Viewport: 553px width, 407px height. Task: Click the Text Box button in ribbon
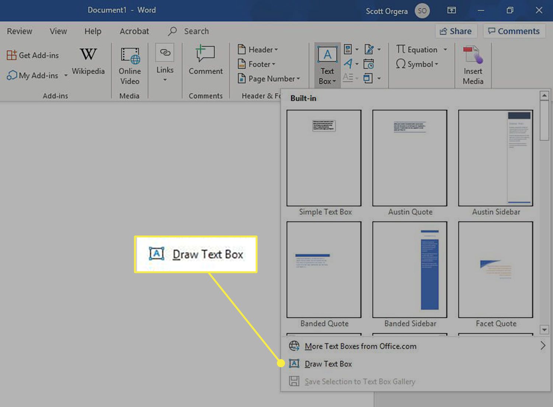327,66
